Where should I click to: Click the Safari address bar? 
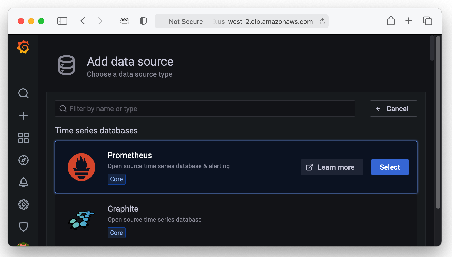click(242, 21)
